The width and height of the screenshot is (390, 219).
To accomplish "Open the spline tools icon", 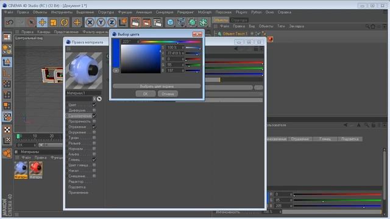I will (182, 23).
